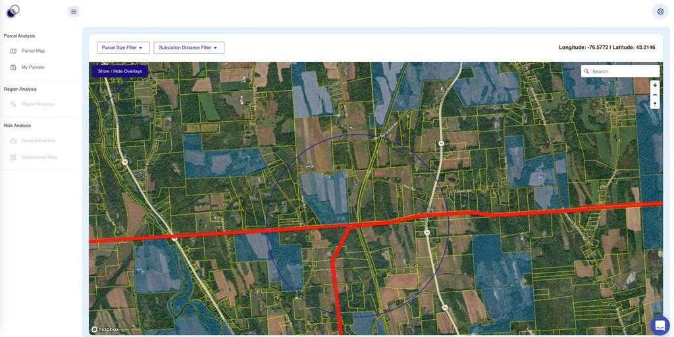The width and height of the screenshot is (674, 337).
Task: Click the Current Portfolio icon
Action: (13, 141)
